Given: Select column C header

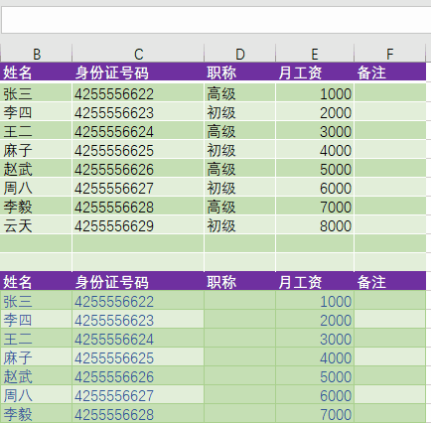Looking at the screenshot, I should [138, 54].
